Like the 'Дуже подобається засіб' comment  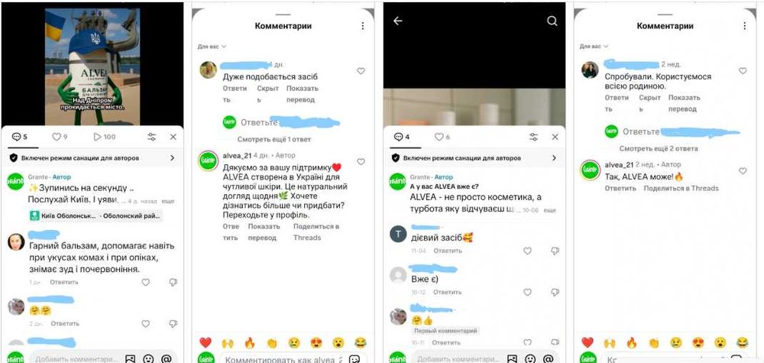tap(361, 71)
